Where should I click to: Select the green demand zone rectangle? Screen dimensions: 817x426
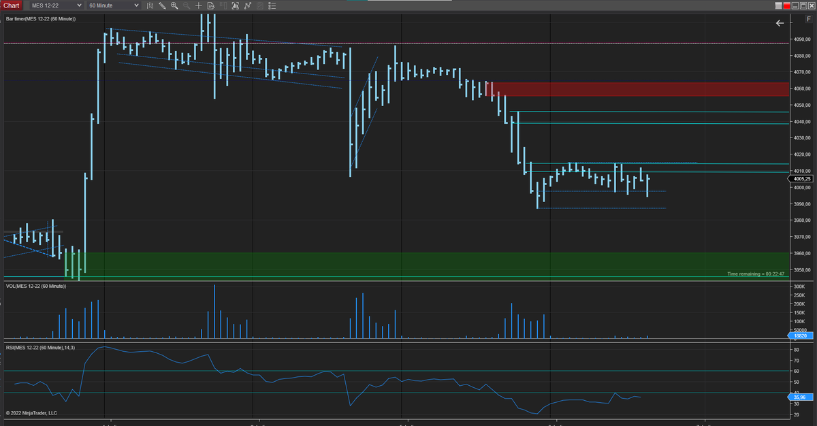pos(426,266)
